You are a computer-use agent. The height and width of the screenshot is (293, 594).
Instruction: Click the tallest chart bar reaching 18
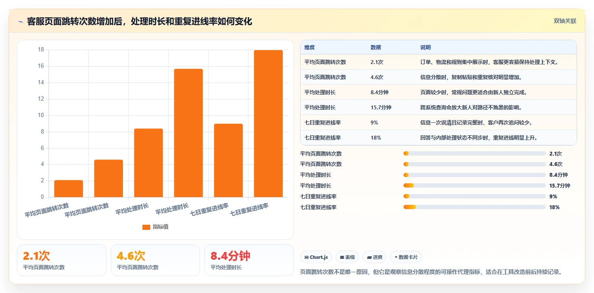[x=268, y=124]
